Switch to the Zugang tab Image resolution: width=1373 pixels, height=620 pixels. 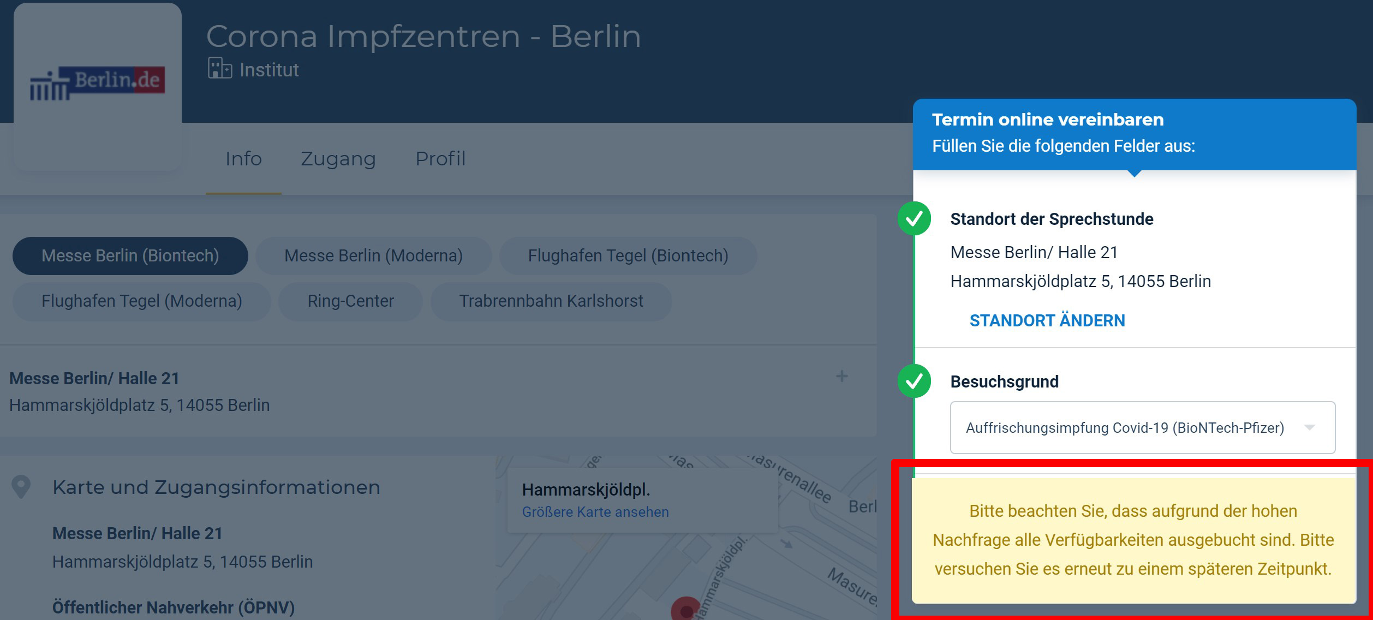[x=338, y=159]
